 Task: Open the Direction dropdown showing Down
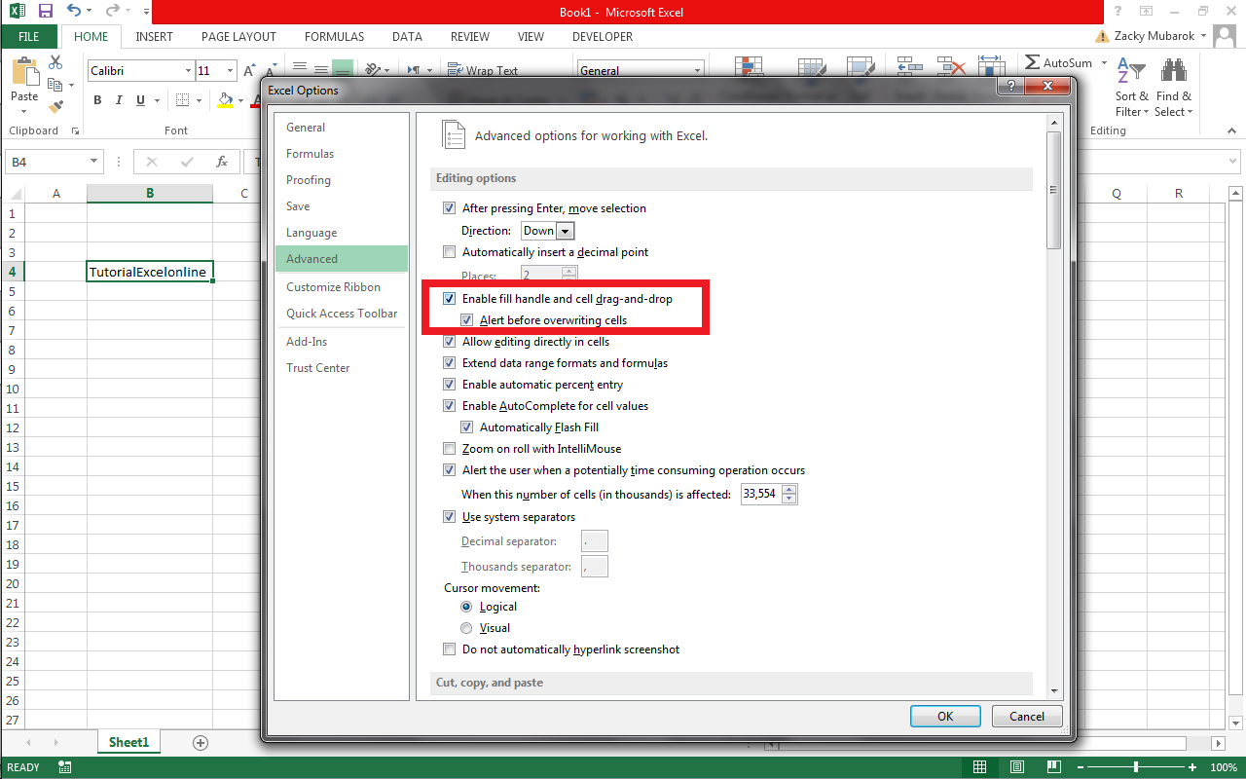(x=565, y=230)
